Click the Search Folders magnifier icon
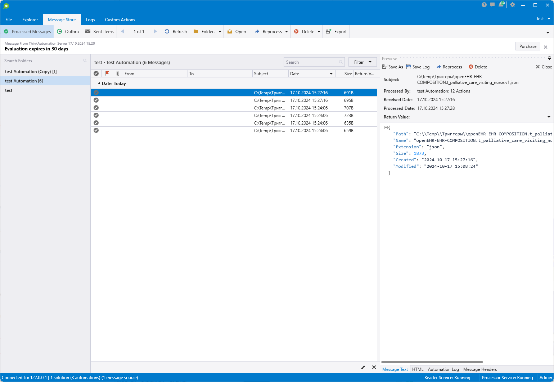Screen dimensions: 554x382 (85, 61)
